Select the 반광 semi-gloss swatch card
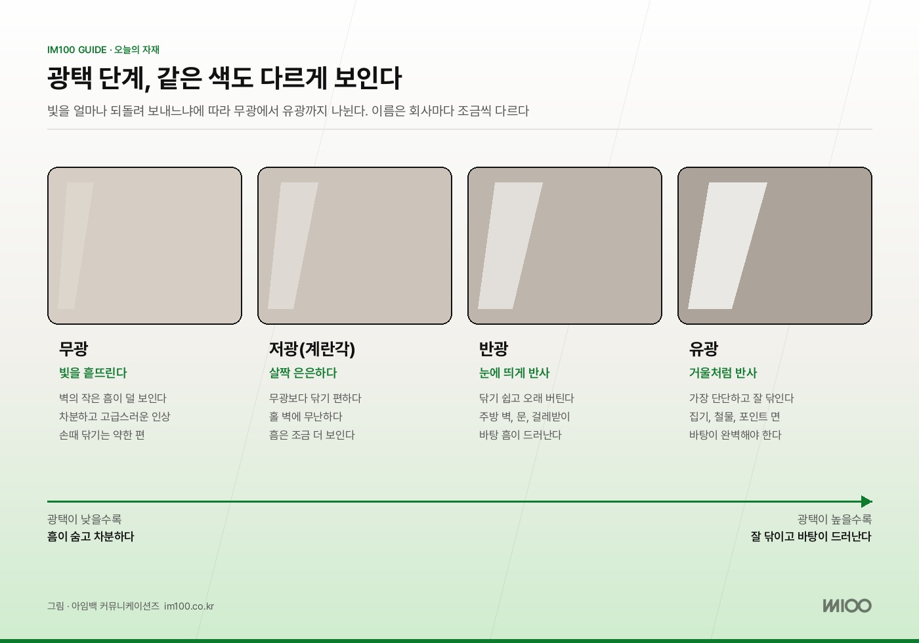This screenshot has width=919, height=643. point(565,245)
